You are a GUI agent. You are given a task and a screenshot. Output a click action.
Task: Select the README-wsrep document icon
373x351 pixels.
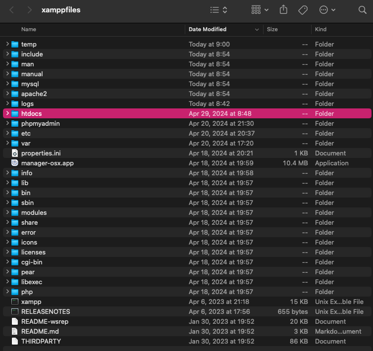click(x=15, y=321)
